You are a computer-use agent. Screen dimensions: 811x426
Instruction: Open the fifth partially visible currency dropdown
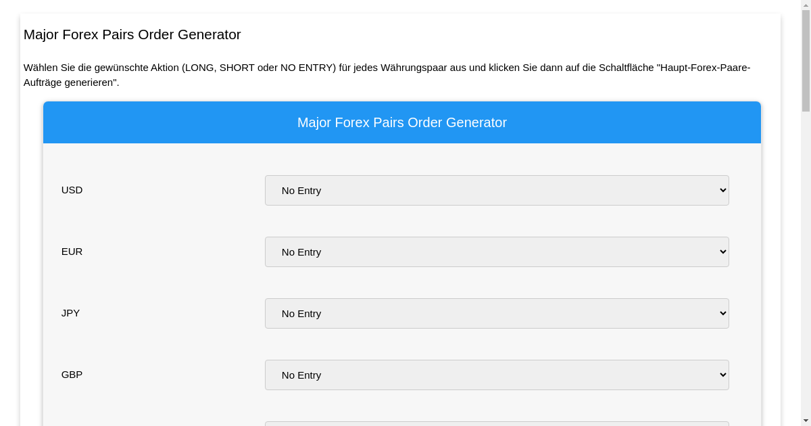[x=497, y=425]
